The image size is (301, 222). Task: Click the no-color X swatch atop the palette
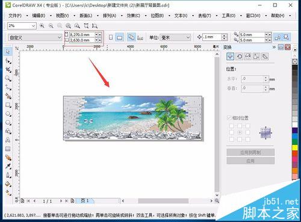click(294, 61)
